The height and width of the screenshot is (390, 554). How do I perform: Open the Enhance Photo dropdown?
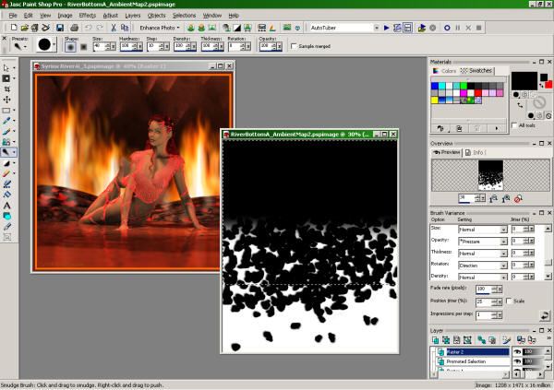click(159, 28)
